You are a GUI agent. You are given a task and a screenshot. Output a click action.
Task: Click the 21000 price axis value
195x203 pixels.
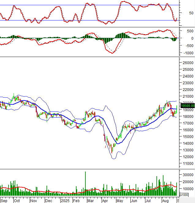pos(188,96)
